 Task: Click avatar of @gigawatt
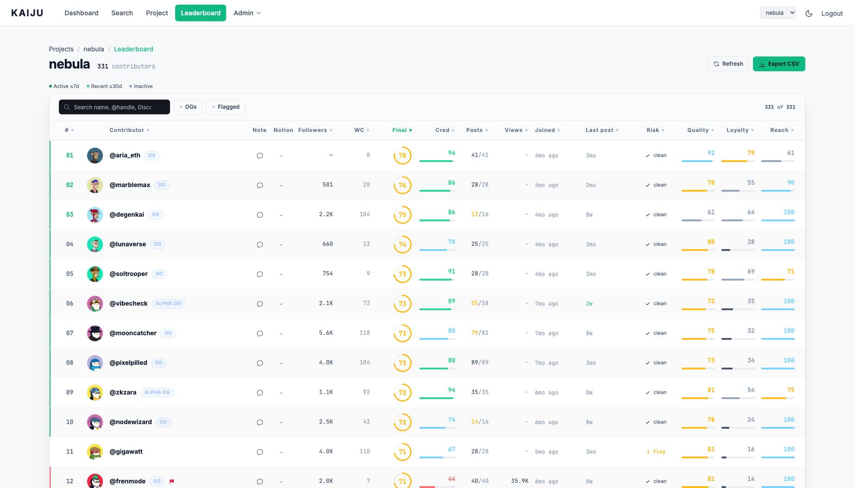(x=95, y=452)
